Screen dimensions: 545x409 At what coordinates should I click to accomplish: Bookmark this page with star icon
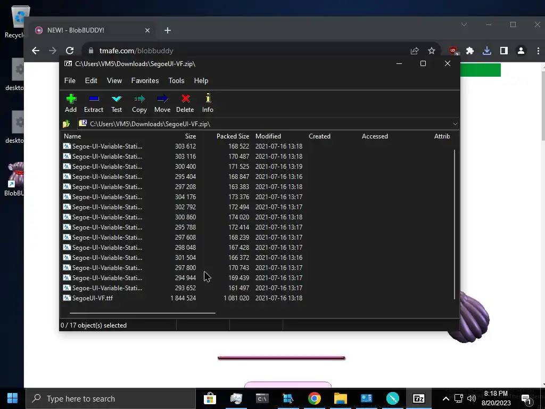coord(431,51)
